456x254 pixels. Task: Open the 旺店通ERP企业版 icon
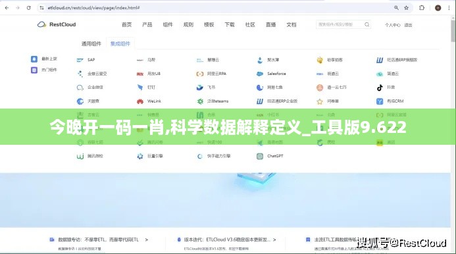click(260, 101)
